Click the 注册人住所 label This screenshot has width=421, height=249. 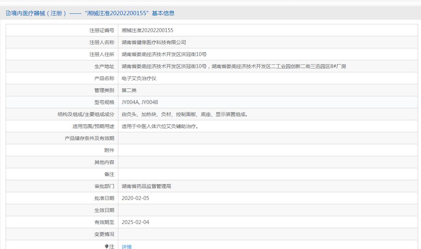(102, 54)
